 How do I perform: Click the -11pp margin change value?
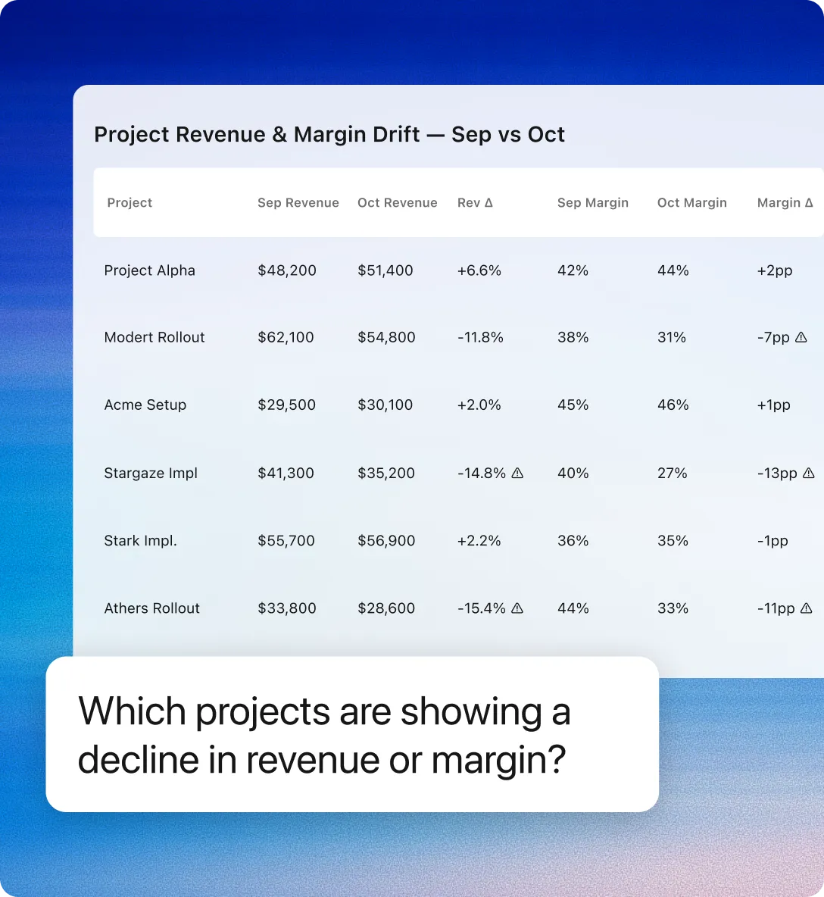776,608
